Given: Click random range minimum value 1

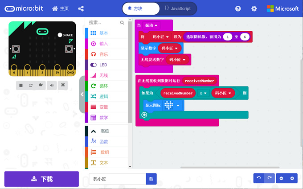Looking at the screenshot, I should (x=227, y=37).
